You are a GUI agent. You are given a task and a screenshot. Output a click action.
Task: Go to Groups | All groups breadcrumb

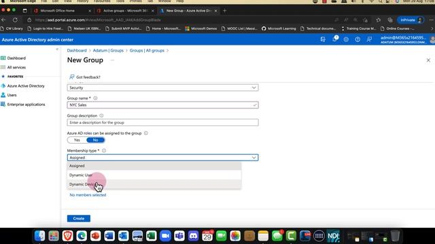tap(147, 50)
